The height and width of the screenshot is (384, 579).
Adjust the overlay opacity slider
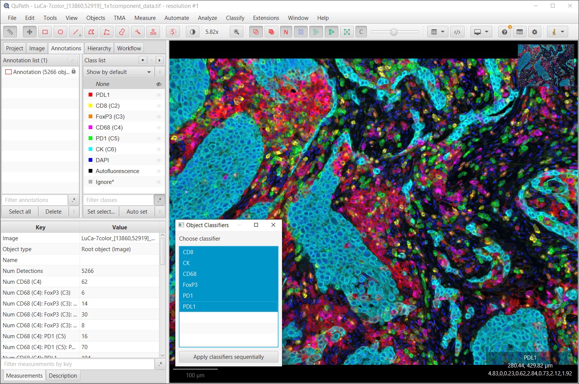[x=394, y=32]
